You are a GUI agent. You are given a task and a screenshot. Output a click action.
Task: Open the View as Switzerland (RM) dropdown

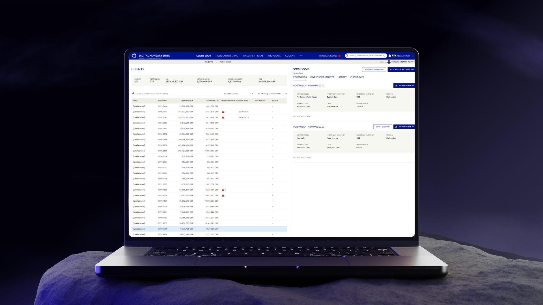(402, 62)
